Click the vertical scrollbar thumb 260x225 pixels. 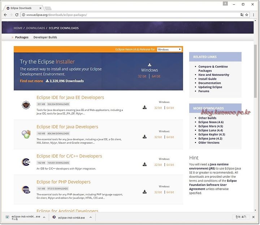(255, 71)
